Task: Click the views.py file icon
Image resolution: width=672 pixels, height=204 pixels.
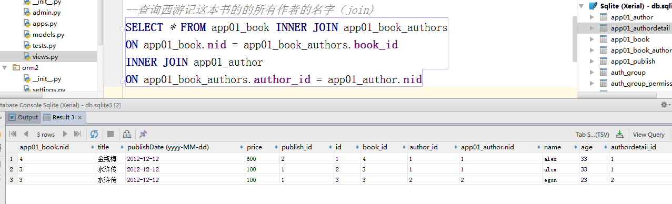Action: pyautogui.click(x=27, y=57)
